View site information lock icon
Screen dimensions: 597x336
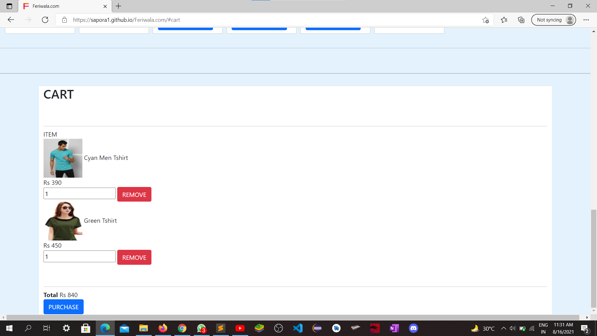coord(64,20)
